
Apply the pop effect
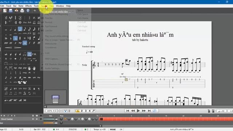point(25,68)
